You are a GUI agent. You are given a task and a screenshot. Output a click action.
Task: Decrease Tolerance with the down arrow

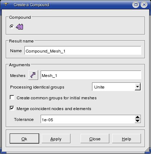(x=138, y=121)
